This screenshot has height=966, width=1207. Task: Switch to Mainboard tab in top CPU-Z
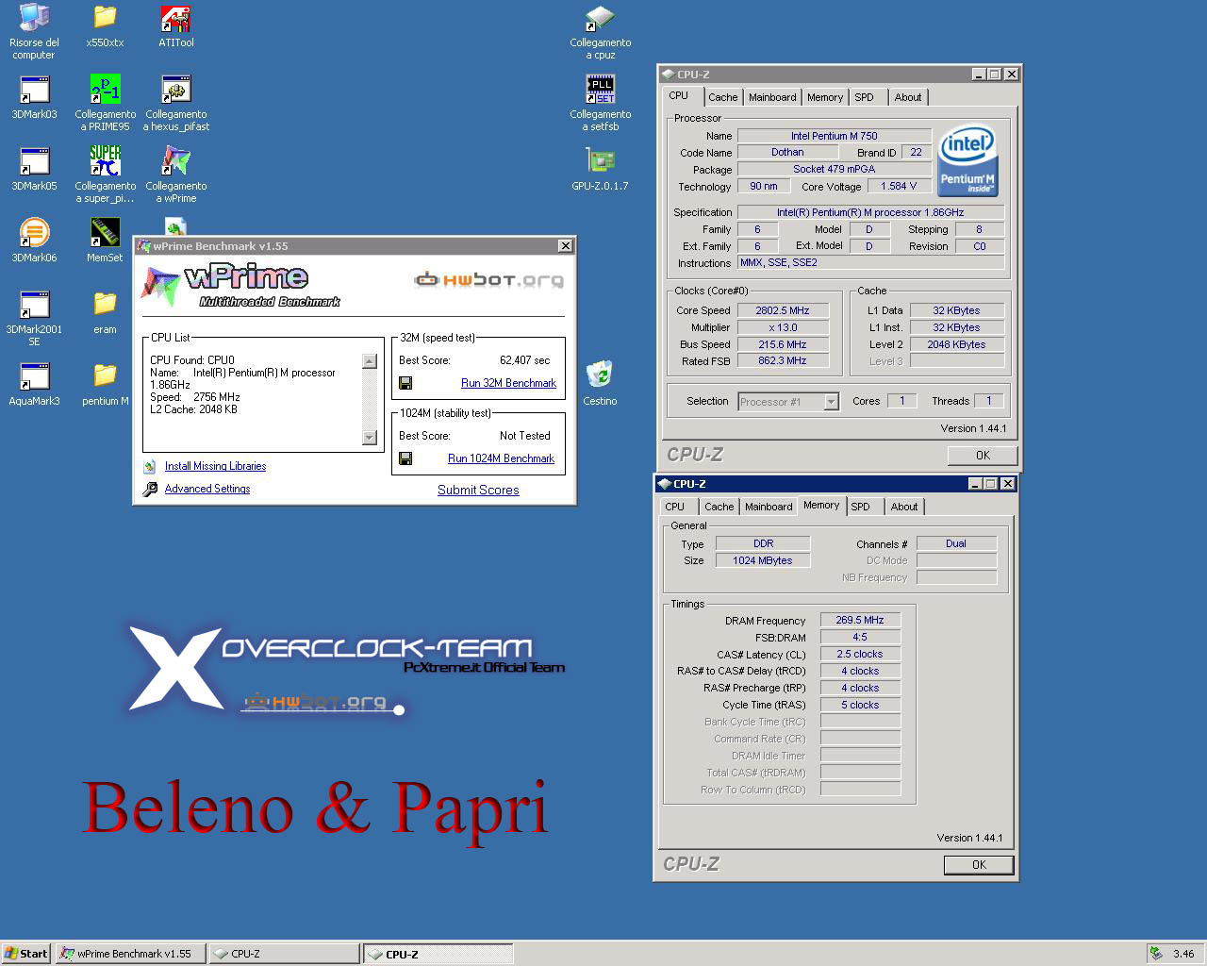(772, 97)
